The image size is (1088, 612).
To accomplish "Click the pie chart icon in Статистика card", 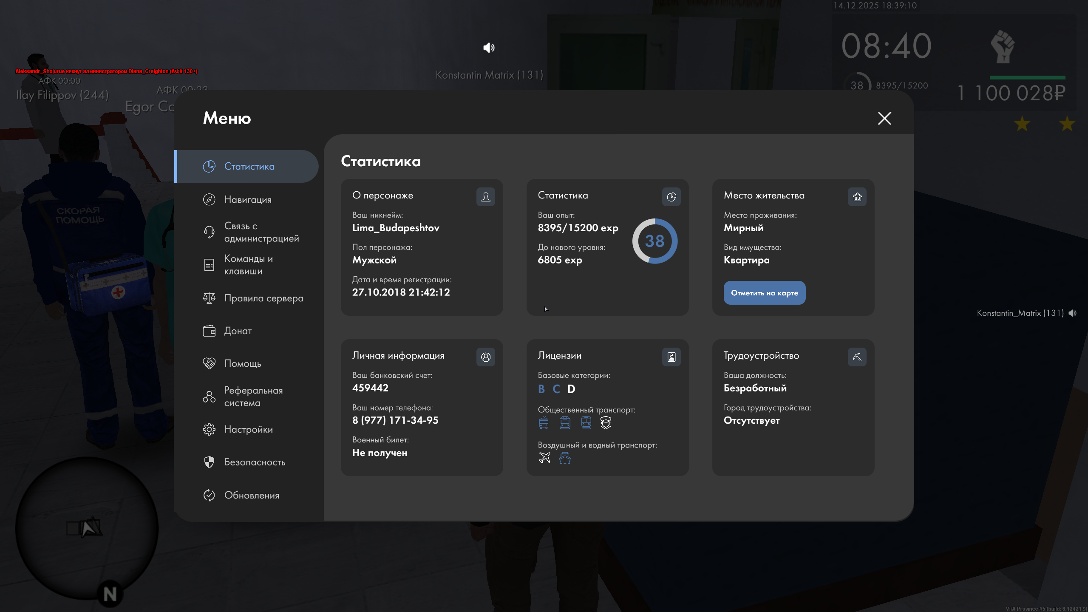I will pos(671,197).
